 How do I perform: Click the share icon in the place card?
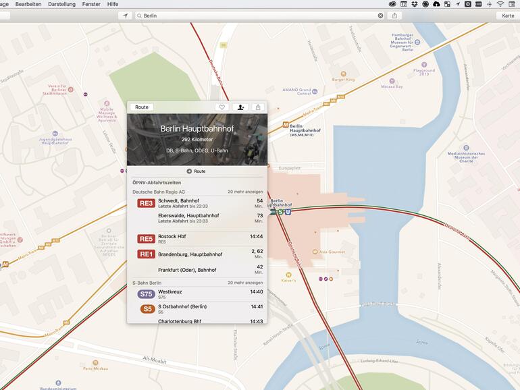click(x=258, y=107)
